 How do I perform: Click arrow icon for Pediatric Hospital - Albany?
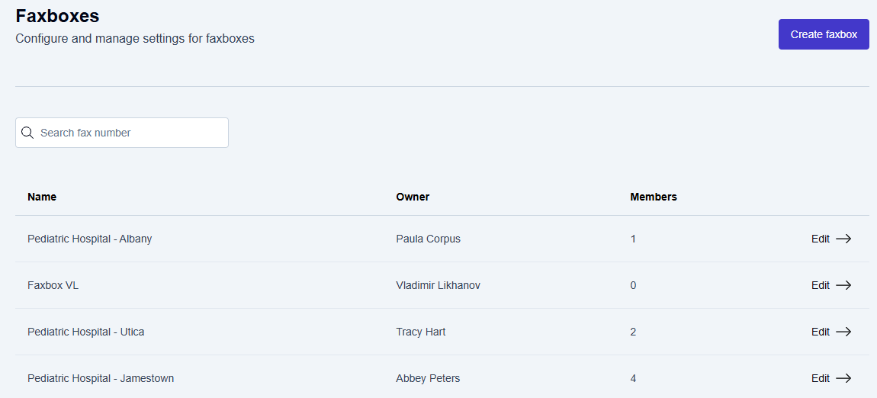click(843, 239)
